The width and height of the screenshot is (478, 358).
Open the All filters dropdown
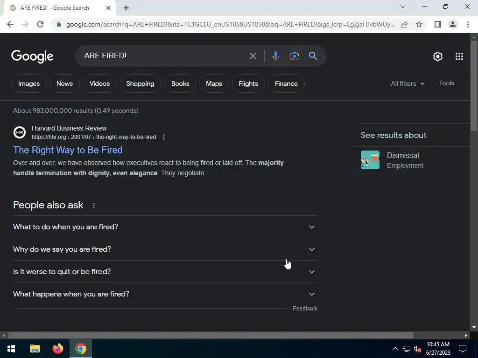coord(407,83)
